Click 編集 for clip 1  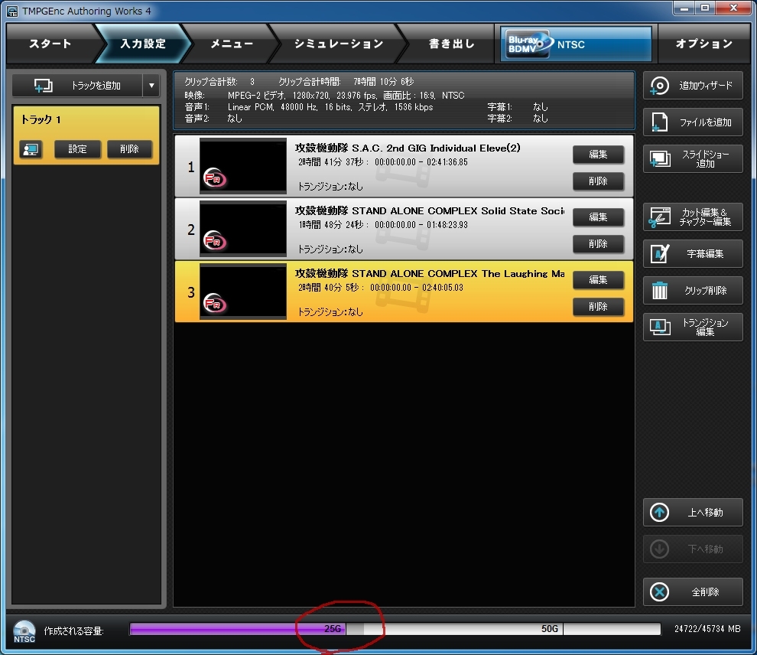coord(598,155)
